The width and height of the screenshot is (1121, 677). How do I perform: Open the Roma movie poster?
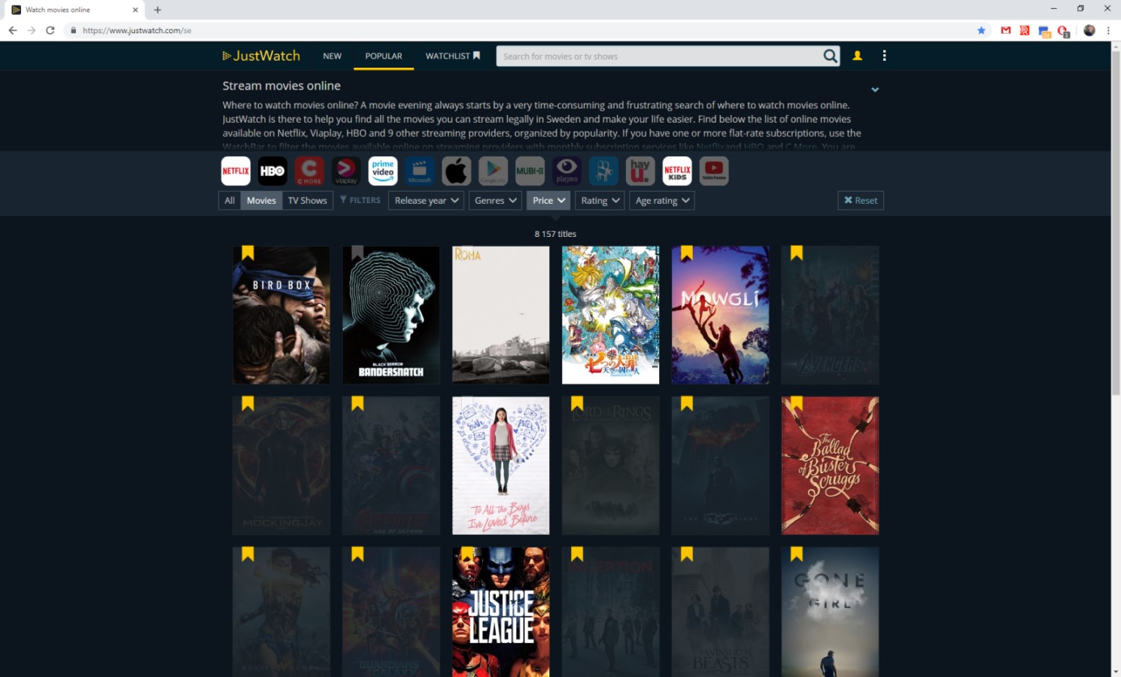[500, 315]
